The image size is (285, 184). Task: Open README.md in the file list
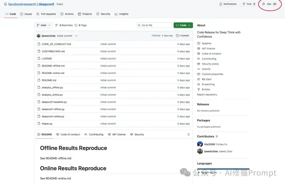coord(49,80)
